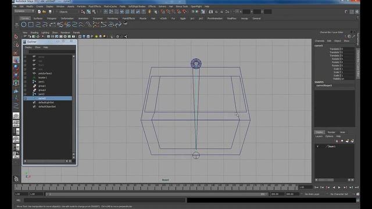Switch to the Polygons shelf tab
372x209 pixels.
[52, 18]
